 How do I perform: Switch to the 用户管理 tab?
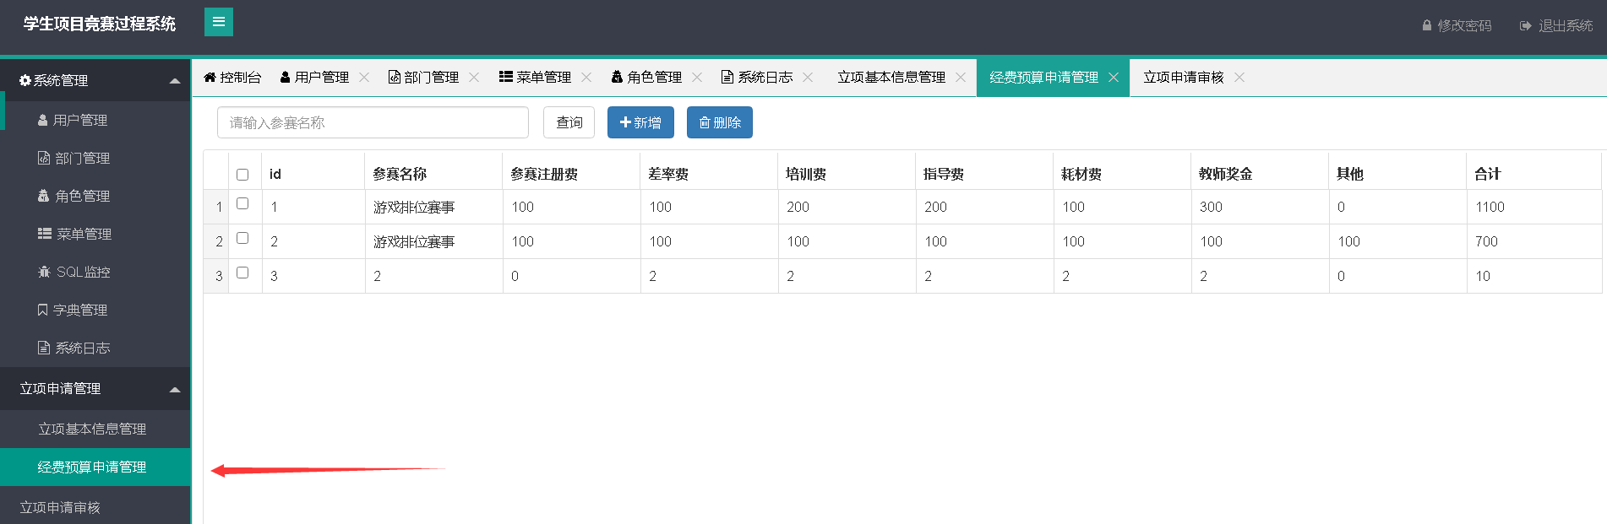point(322,77)
